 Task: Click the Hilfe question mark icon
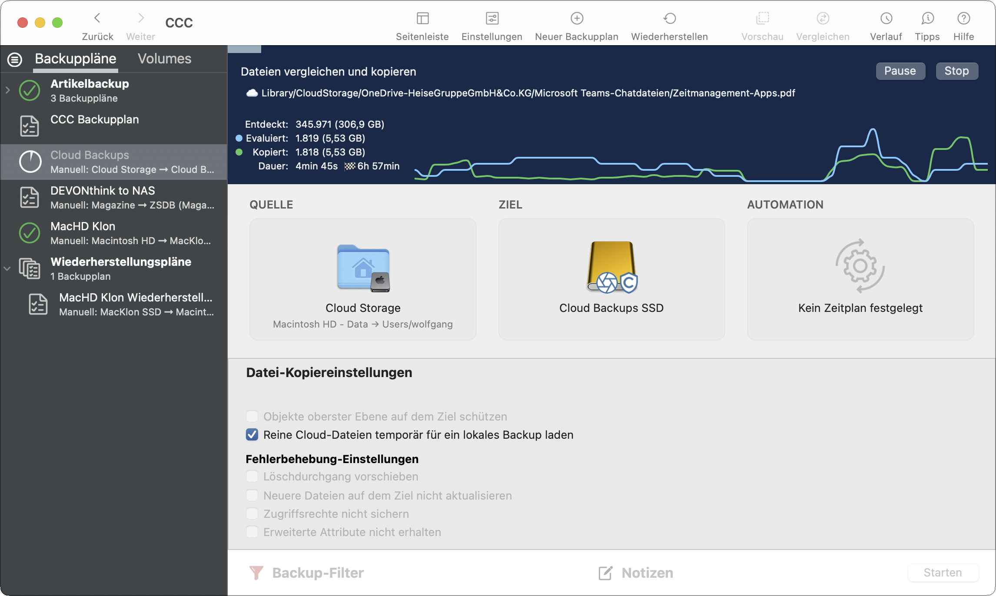pos(963,19)
